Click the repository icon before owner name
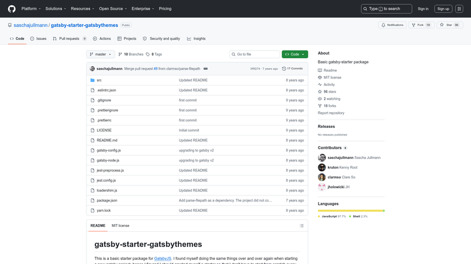471x264 pixels. (10, 25)
